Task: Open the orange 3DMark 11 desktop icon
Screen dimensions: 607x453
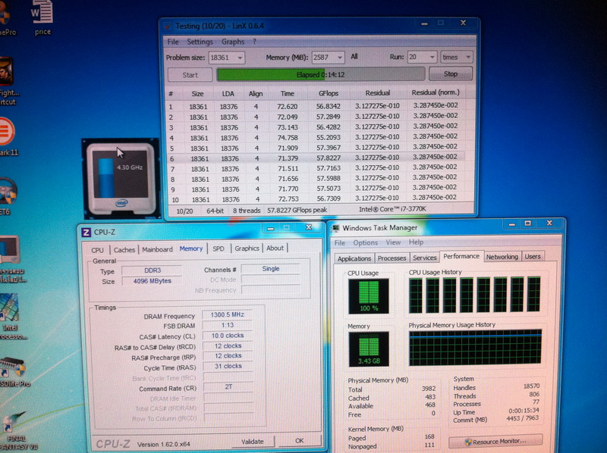Action: (x=6, y=130)
